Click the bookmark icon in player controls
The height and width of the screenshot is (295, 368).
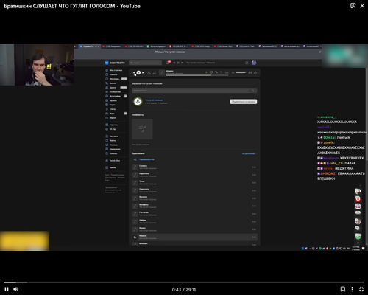[343, 289]
